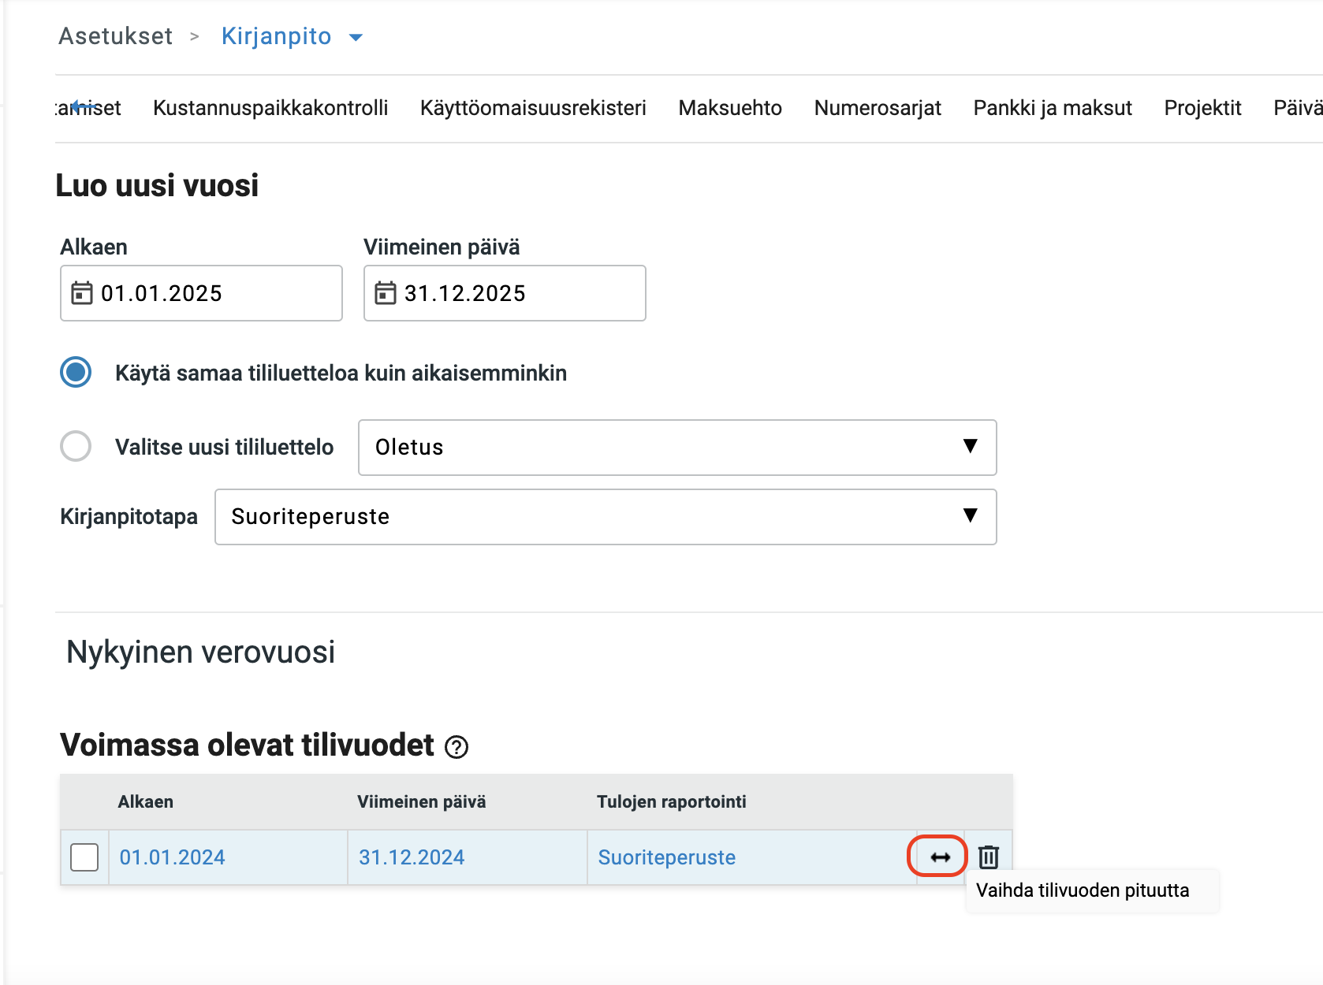Click Suoriteperuste link in the fiscal year row
The image size is (1323, 985).
(x=666, y=857)
